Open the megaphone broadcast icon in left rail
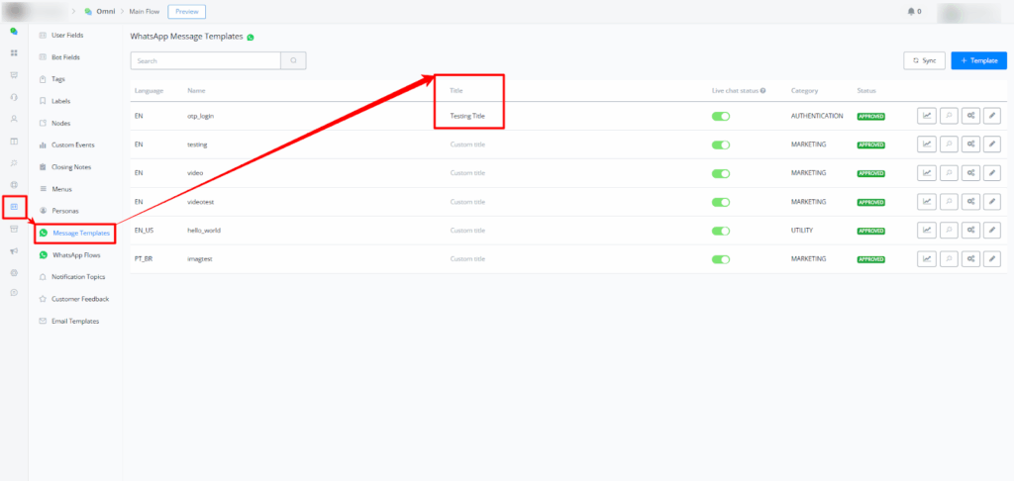The image size is (1014, 481). tap(14, 250)
